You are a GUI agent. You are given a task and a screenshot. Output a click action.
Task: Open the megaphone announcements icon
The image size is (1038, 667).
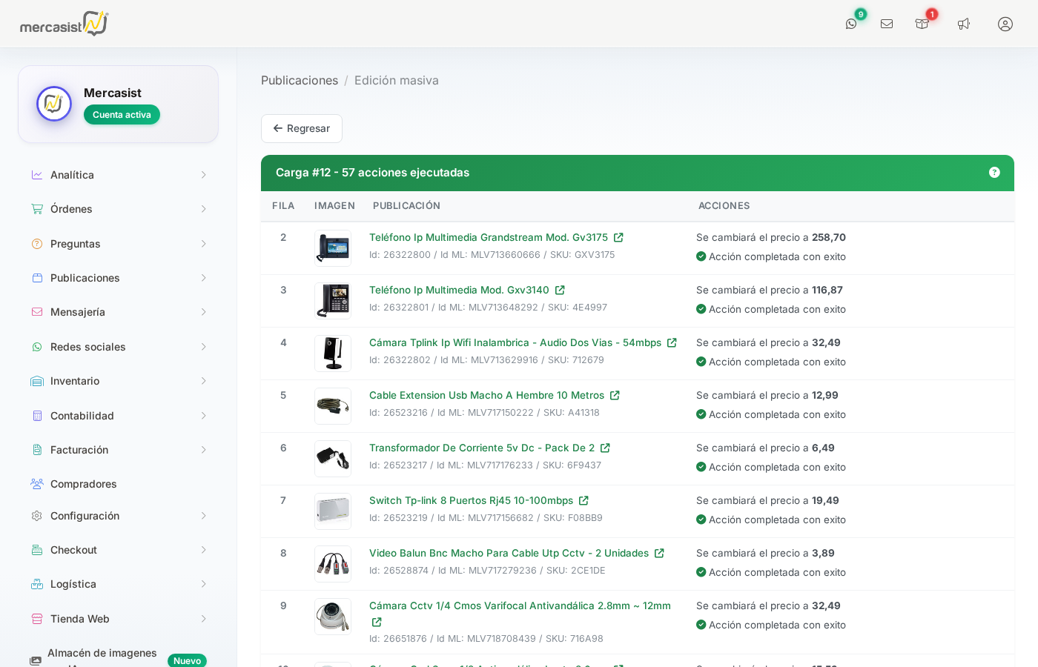pyautogui.click(x=964, y=24)
